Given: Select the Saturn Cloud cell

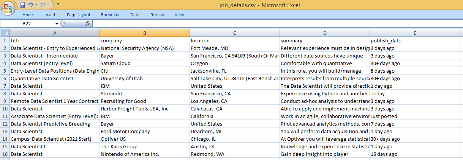Looking at the screenshot, I should (x=144, y=63).
